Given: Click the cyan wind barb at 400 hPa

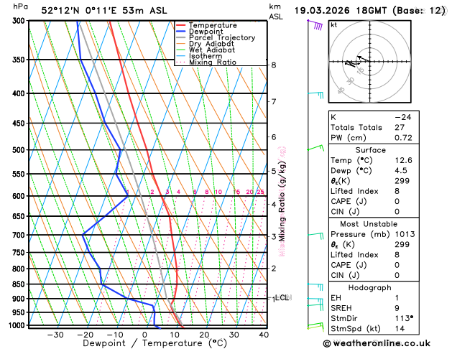Looking at the screenshot, I should (315, 95).
